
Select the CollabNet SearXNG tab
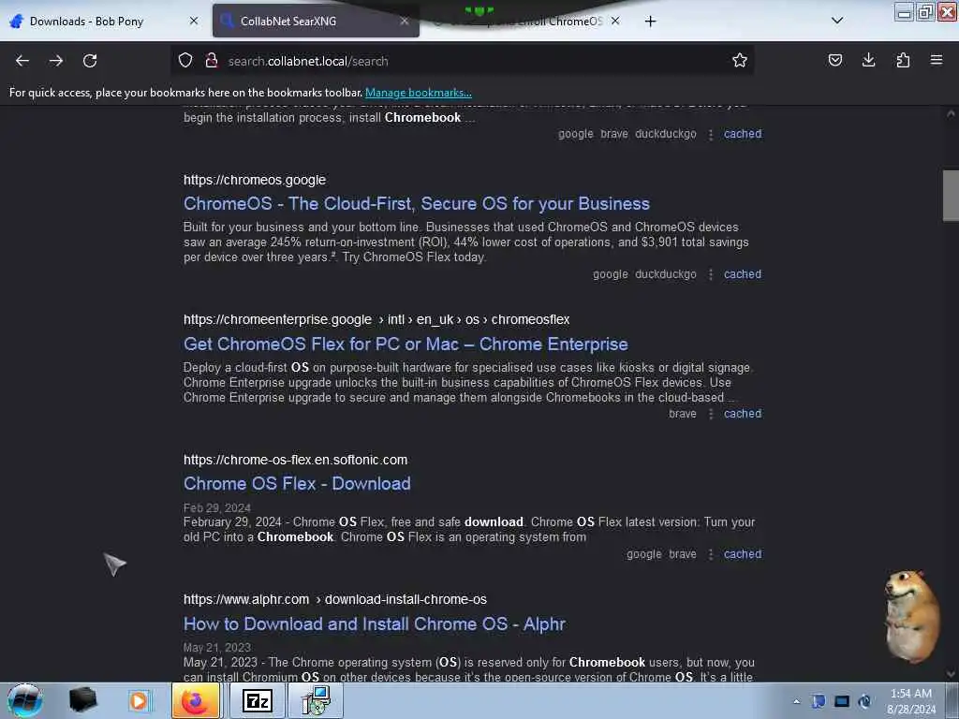pos(316,22)
